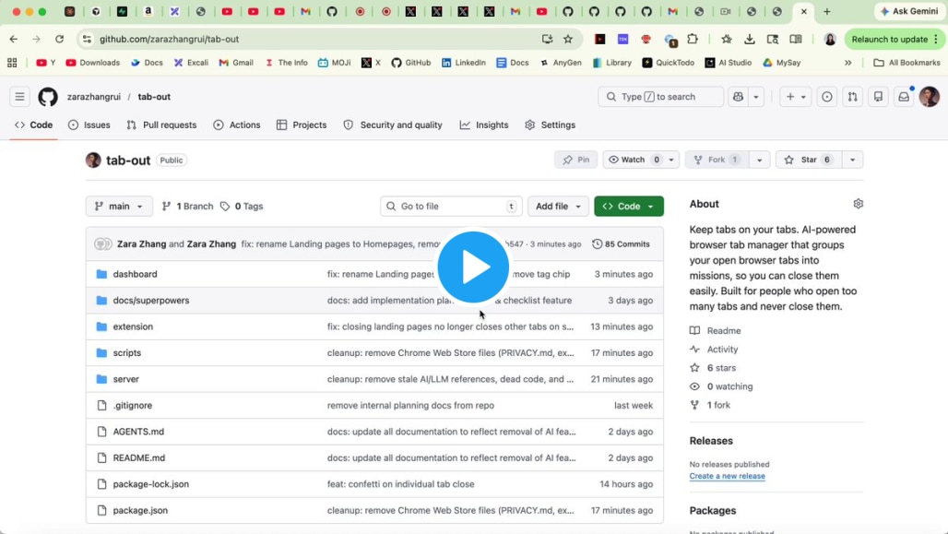
Task: Open Chrome downloads icon
Action: click(750, 40)
